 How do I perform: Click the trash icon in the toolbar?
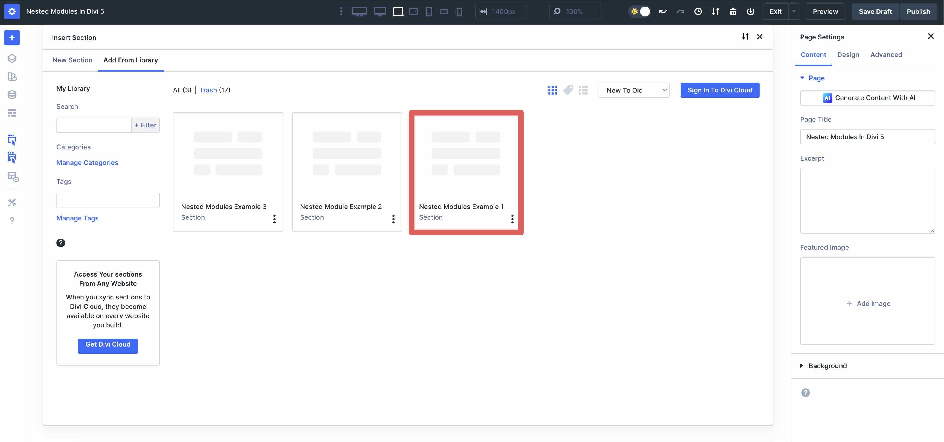click(x=733, y=11)
